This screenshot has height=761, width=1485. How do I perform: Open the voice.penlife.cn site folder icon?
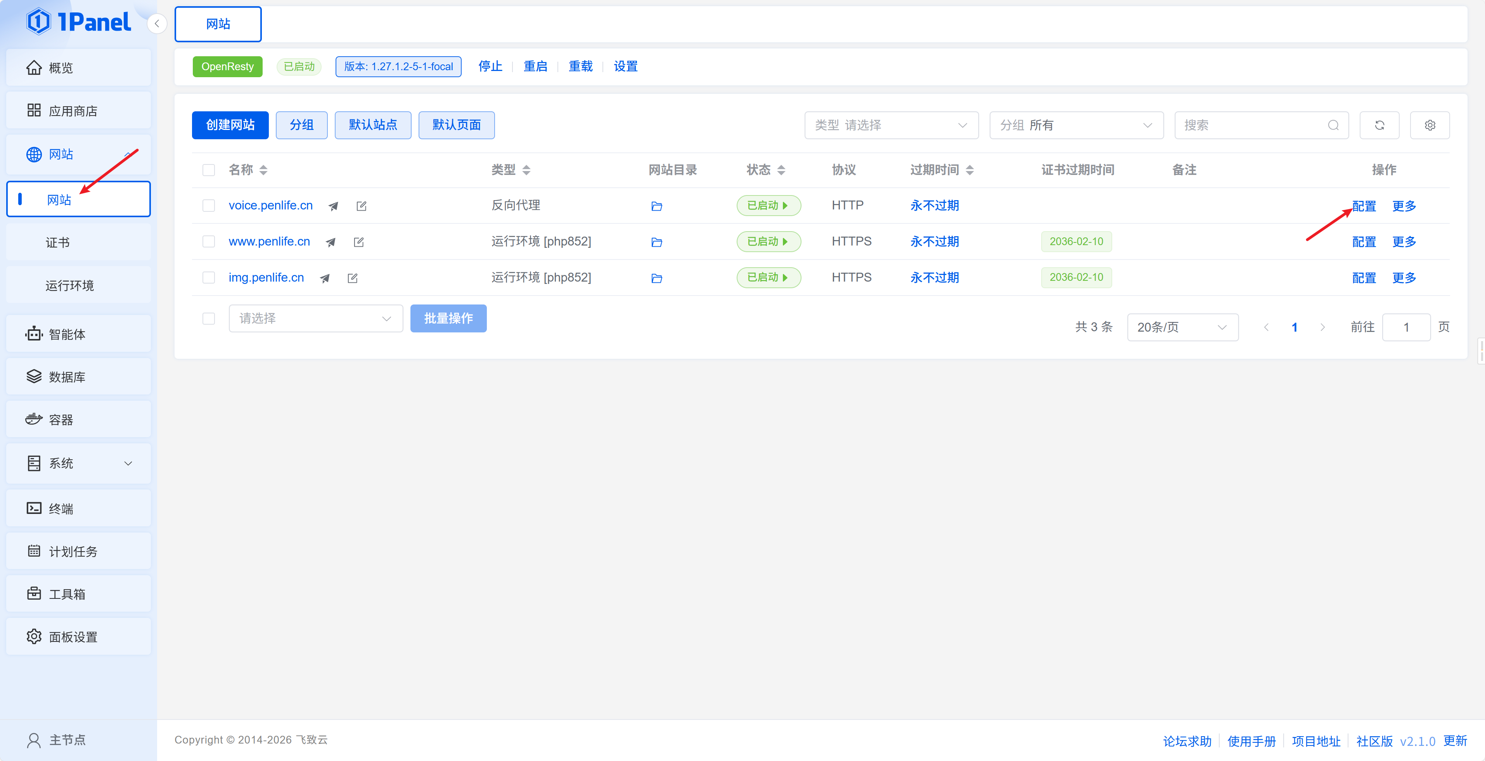coord(656,206)
